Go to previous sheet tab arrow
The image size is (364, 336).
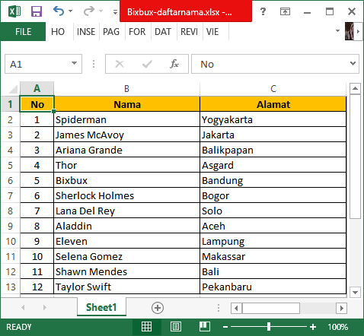coord(23,307)
